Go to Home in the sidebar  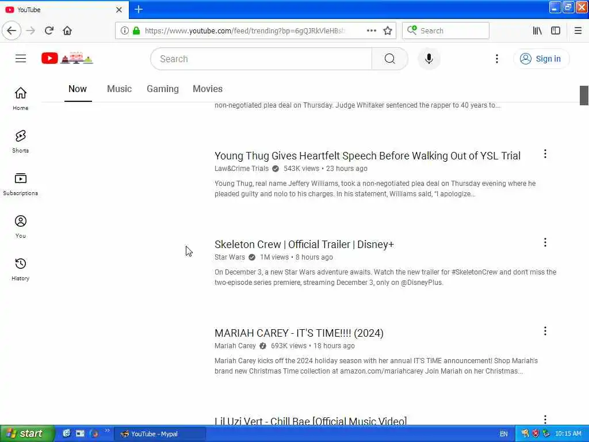21,98
